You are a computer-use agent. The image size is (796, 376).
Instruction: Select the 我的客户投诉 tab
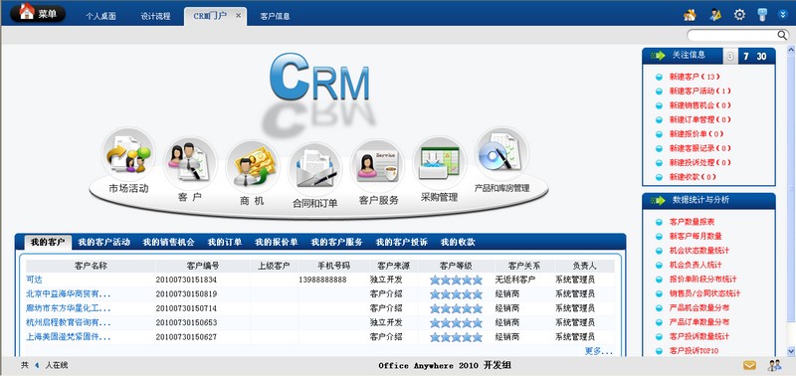[x=402, y=242]
